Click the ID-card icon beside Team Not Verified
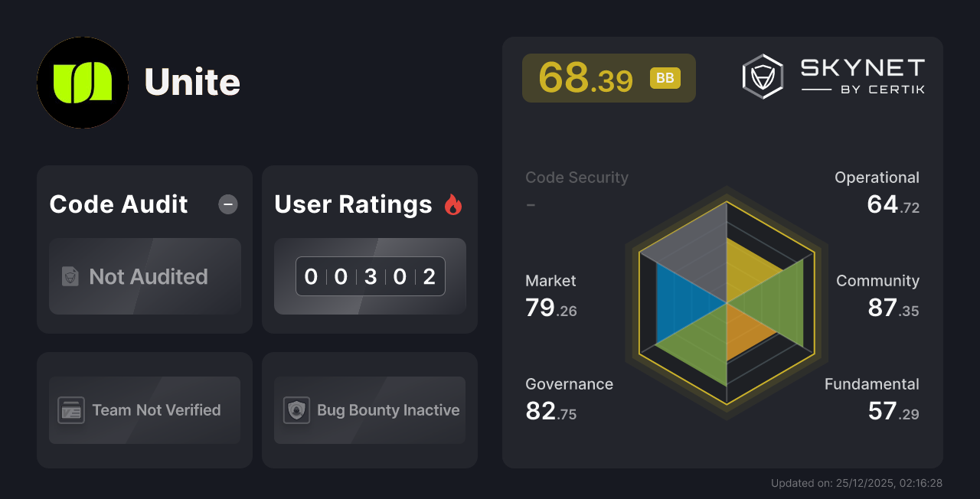980x499 pixels. point(71,410)
